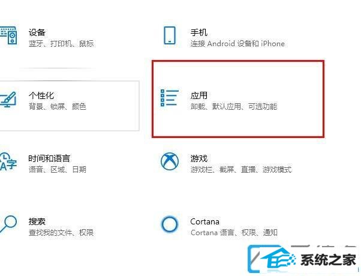Click the Cortana circle icon

[170, 224]
